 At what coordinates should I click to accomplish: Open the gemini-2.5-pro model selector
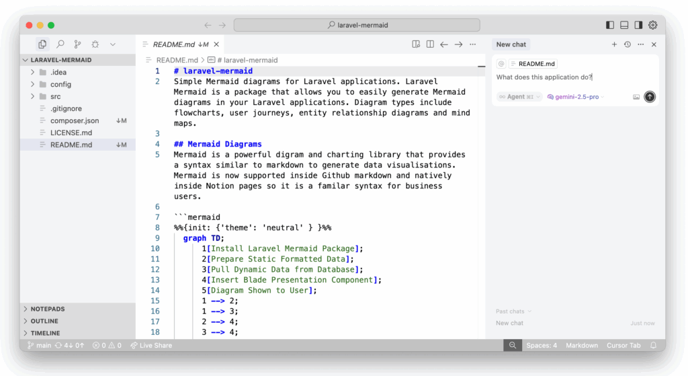click(x=576, y=97)
